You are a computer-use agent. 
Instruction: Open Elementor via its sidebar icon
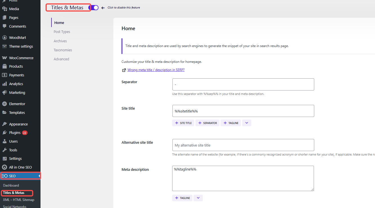(x=5, y=104)
